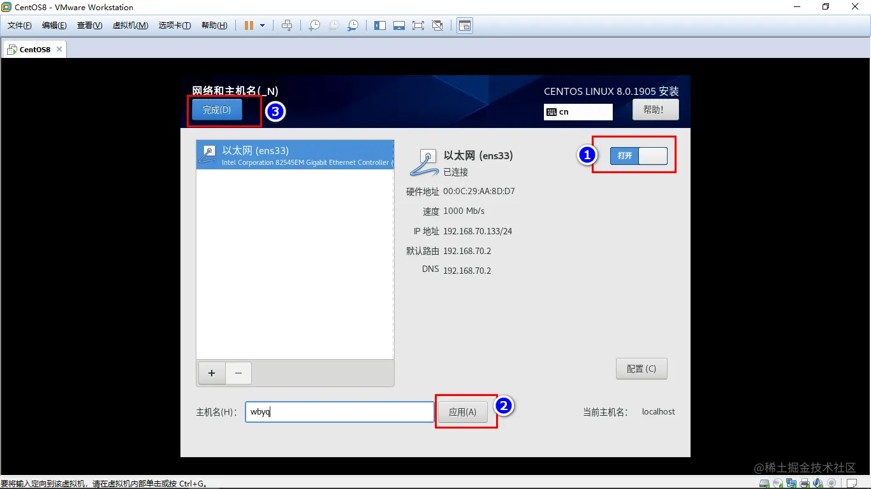Click the IP address 192.168.70.133/24

(x=478, y=231)
